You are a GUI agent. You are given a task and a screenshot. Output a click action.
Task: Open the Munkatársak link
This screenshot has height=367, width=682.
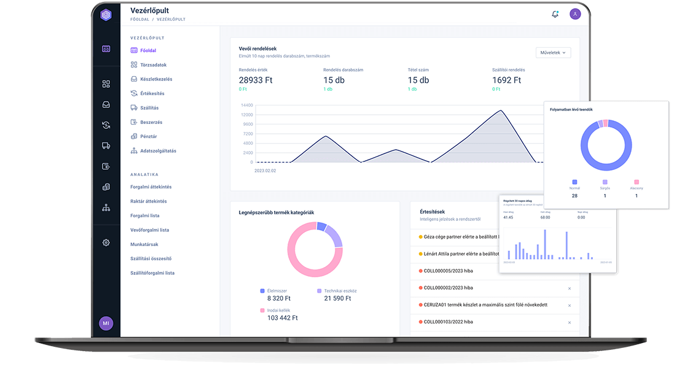145,244
